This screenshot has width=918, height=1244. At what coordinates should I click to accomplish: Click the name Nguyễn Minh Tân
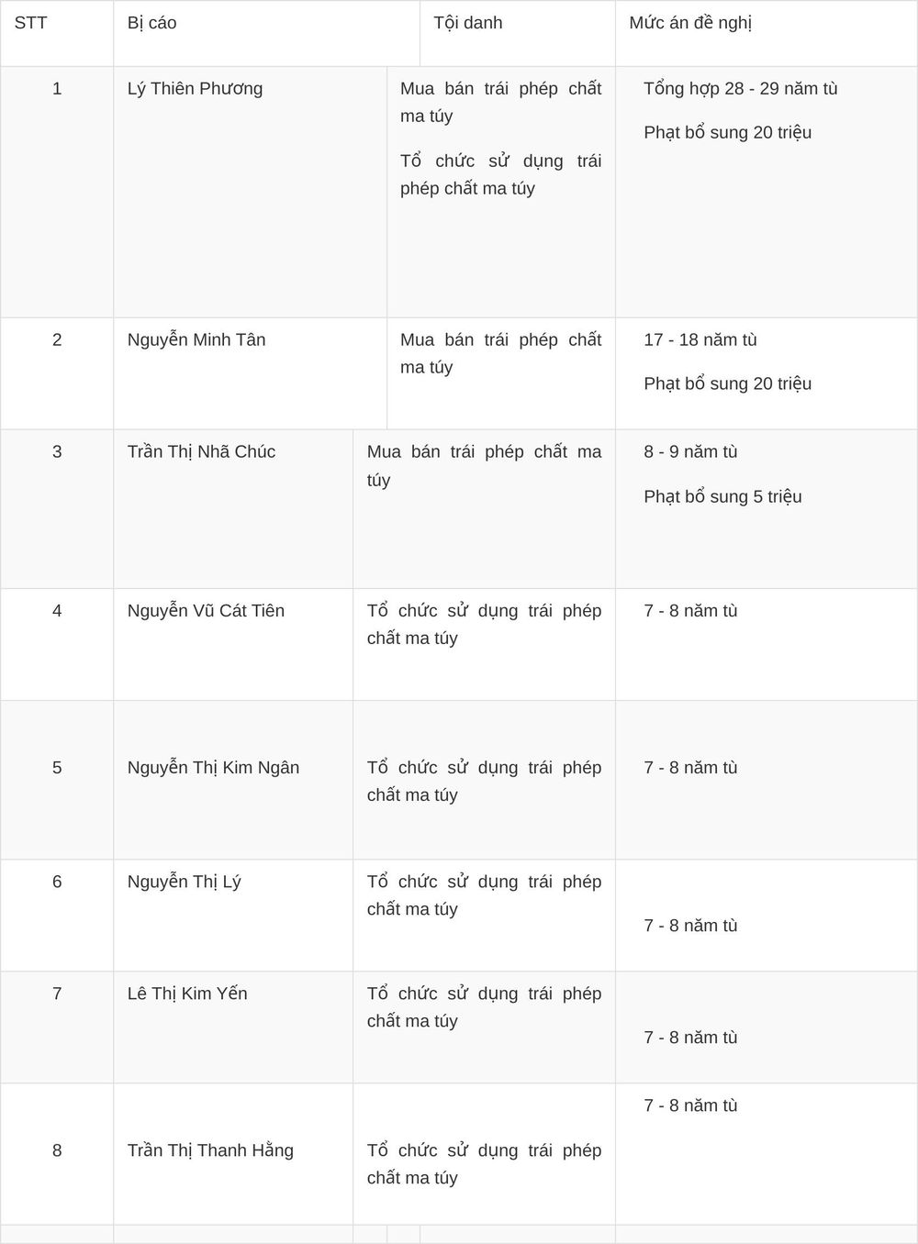[196, 340]
